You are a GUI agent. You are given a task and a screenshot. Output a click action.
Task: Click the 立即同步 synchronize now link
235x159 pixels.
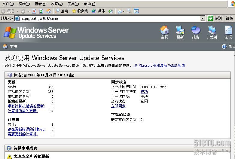coord(118,106)
